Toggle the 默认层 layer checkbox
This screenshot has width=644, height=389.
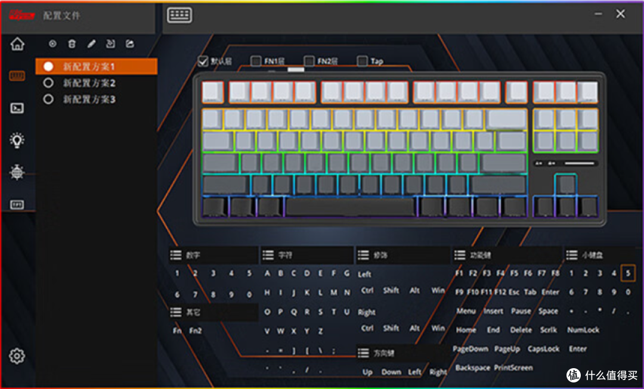point(203,61)
